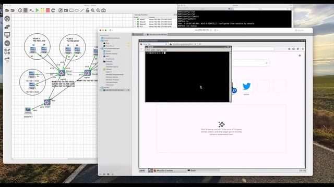
Task: Click the GNS3 canvas horizontal scrollbar
Action: click(55, 159)
